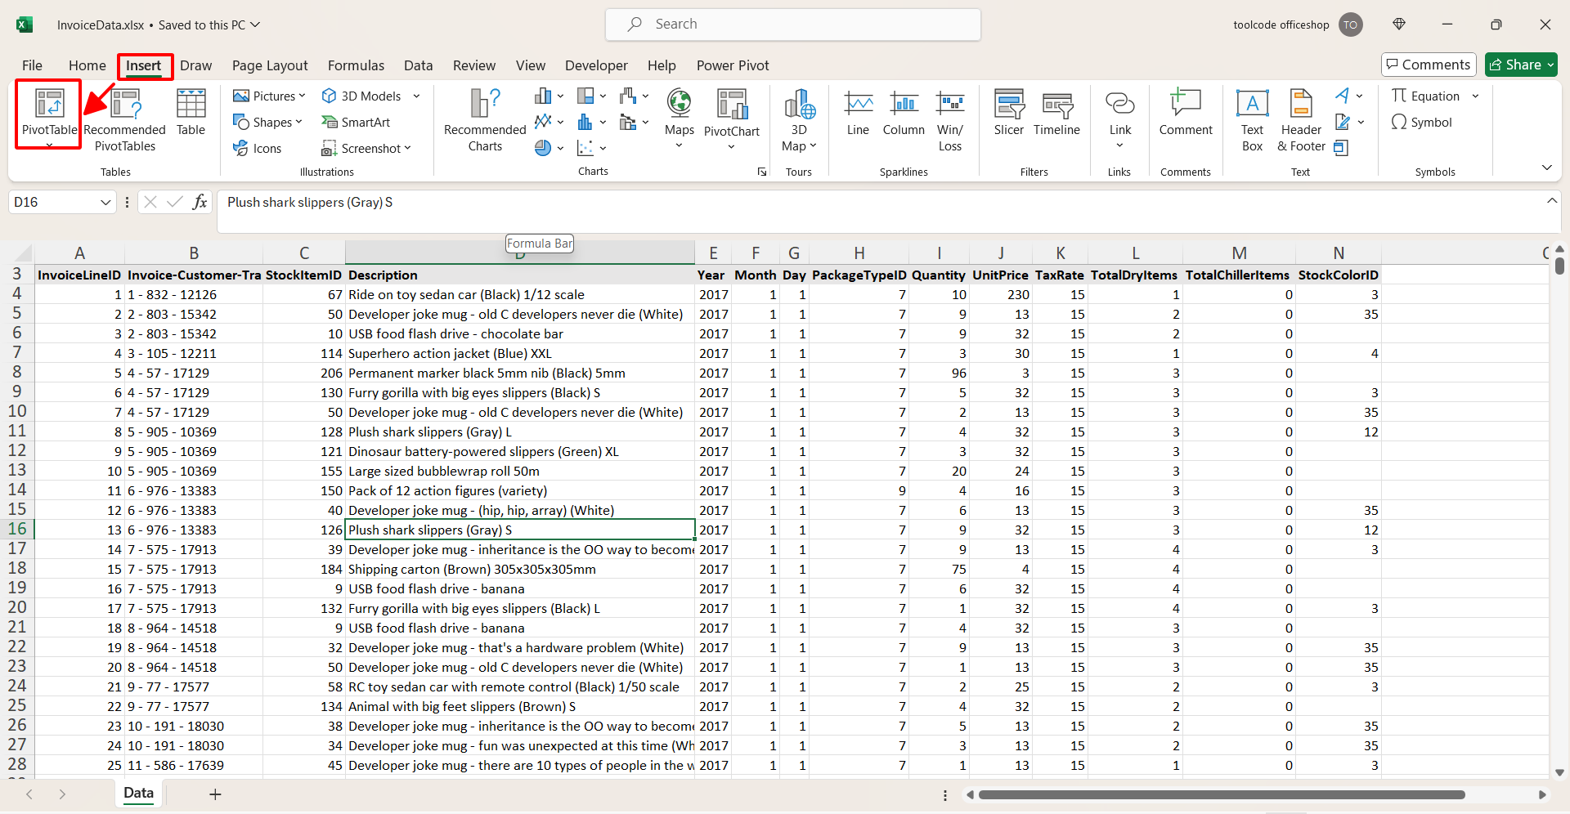Screen dimensions: 1570x814
Task: Click the PivotTable icon
Action: (x=49, y=105)
